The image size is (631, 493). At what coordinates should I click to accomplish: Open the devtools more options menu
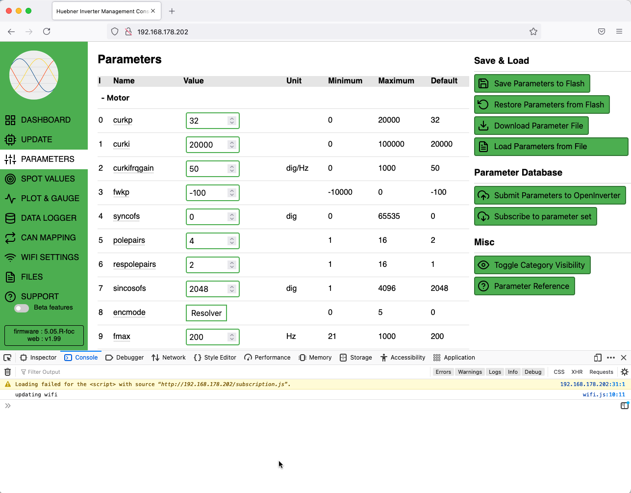click(x=610, y=358)
